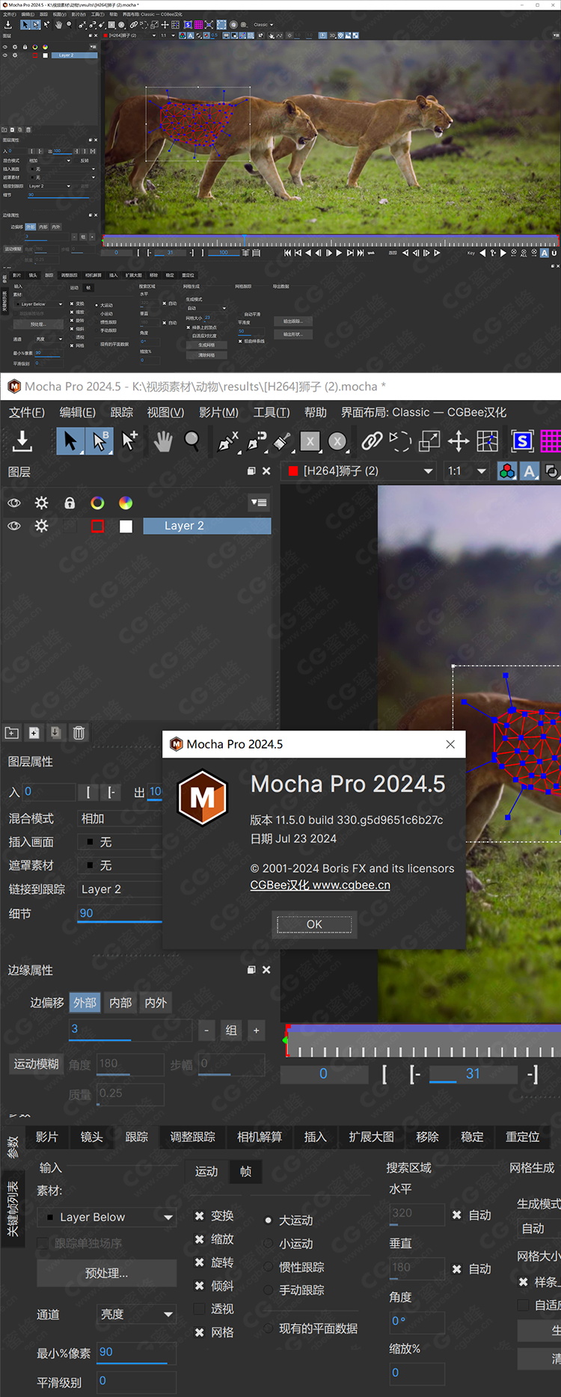Activate the four-arrow Move tool

(x=458, y=441)
